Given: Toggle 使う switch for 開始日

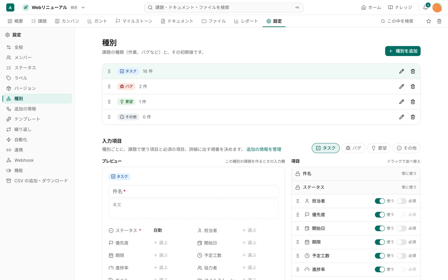Looking at the screenshot, I should (380, 228).
